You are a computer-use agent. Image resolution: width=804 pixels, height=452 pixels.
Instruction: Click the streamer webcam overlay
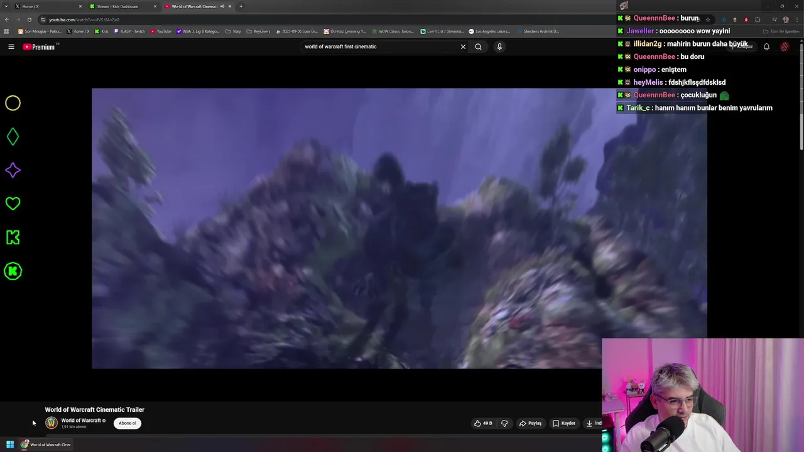[x=703, y=395]
